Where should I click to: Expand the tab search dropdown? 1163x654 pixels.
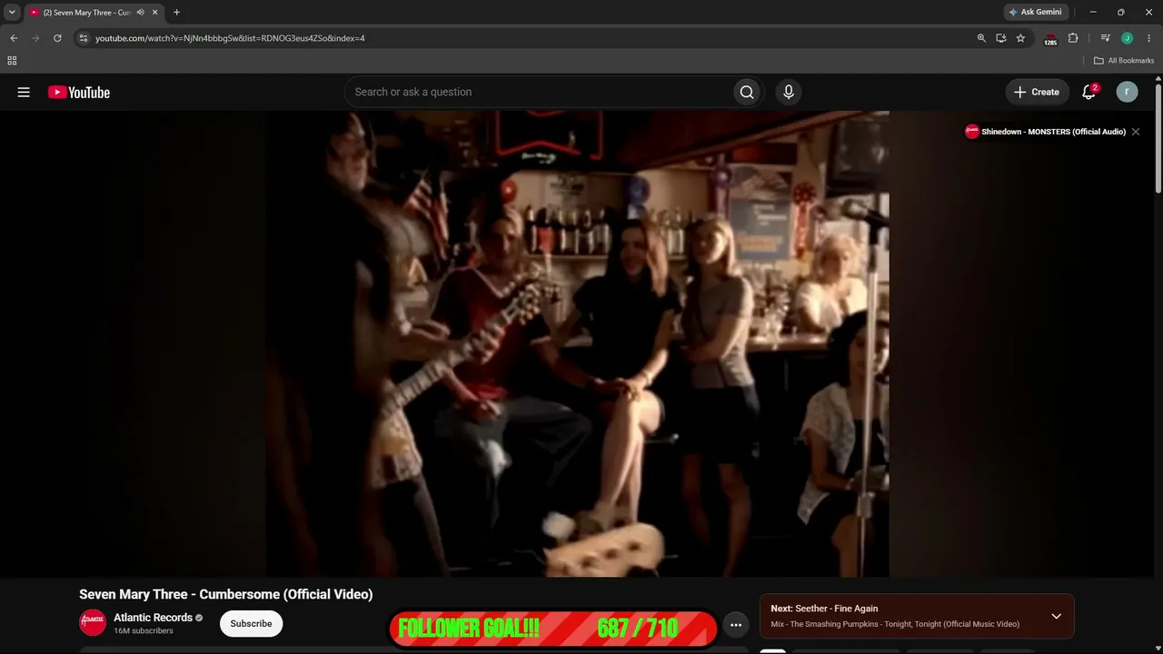click(x=12, y=12)
